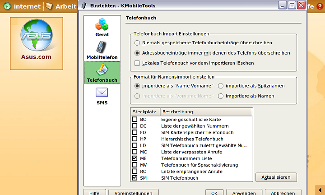Open the Asus.com globe shortcut
325x195 pixels.
point(37,43)
